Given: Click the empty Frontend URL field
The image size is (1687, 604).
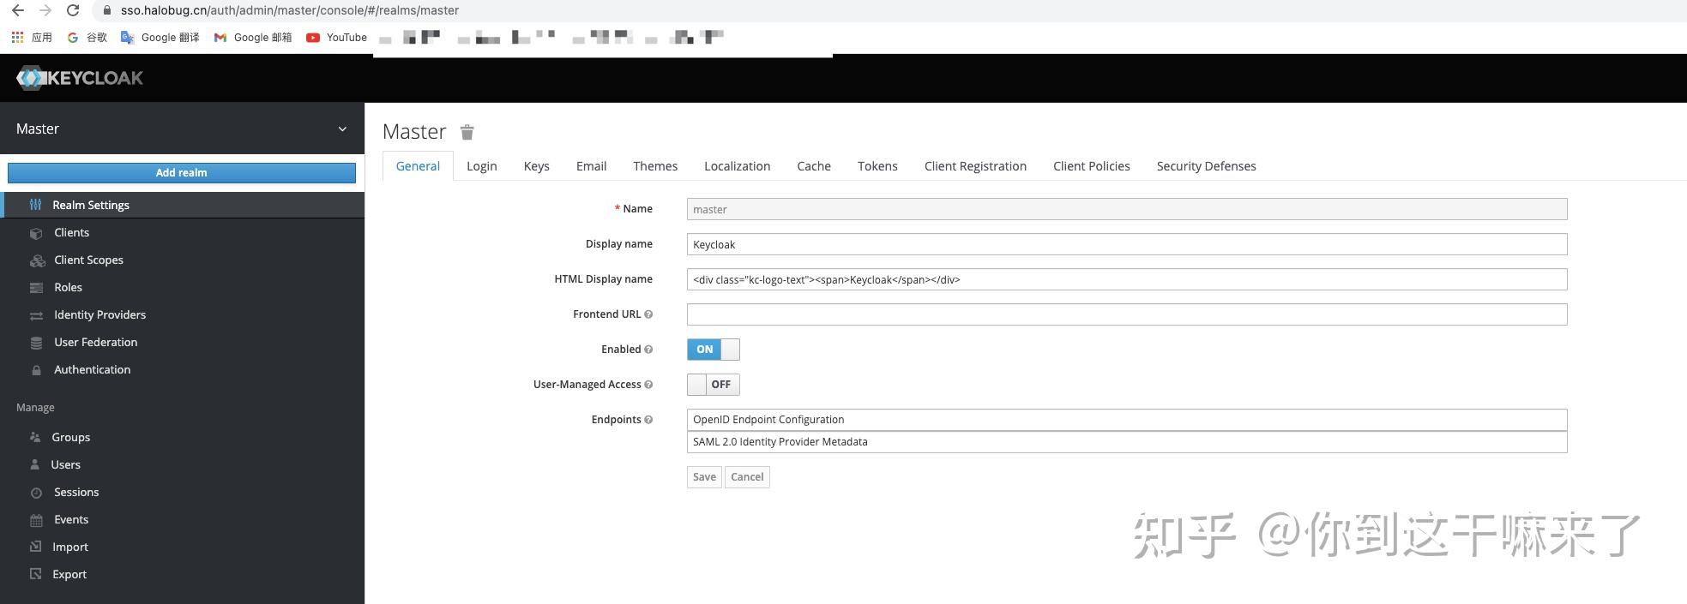Looking at the screenshot, I should 1127,314.
